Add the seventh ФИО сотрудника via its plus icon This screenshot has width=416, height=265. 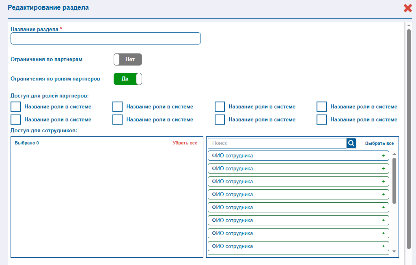click(x=384, y=233)
